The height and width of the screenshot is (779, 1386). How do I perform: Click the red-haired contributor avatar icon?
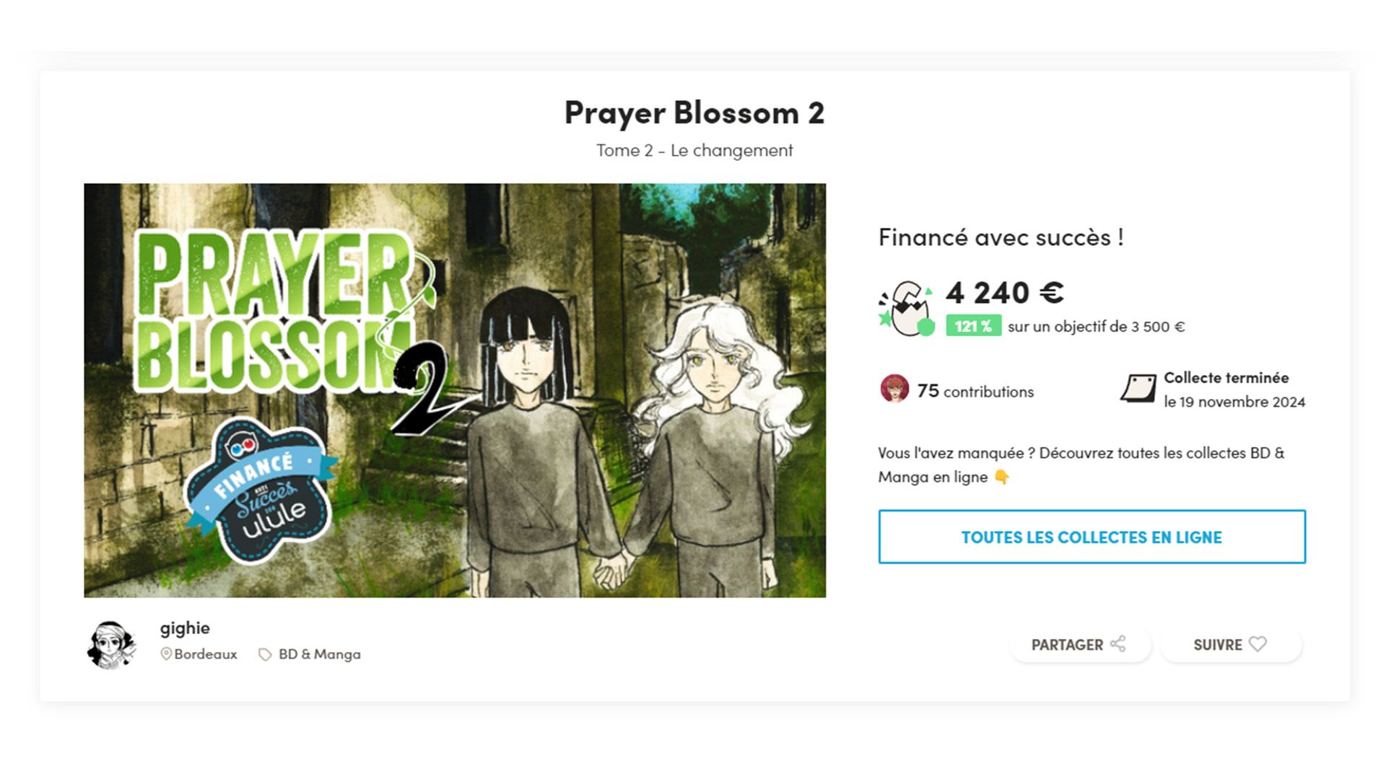coord(894,389)
